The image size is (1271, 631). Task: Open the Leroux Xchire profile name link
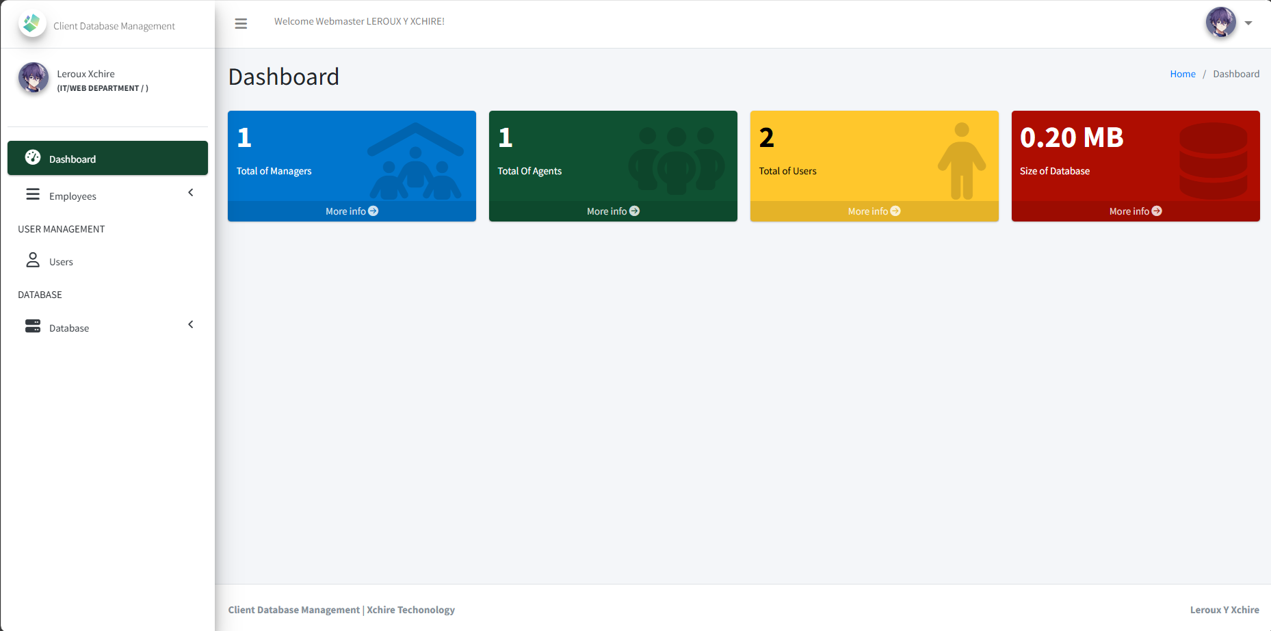coord(86,74)
